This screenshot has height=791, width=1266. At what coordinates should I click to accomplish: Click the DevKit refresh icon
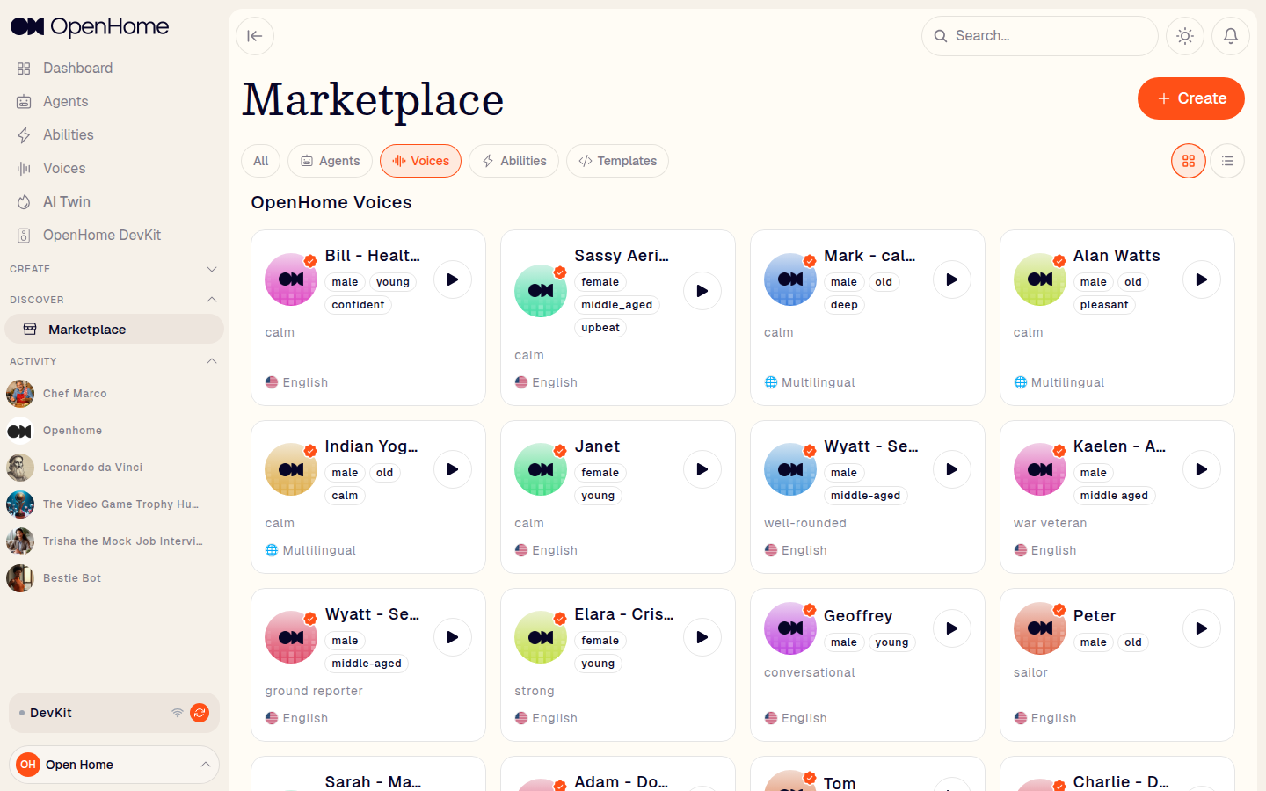[x=200, y=713]
